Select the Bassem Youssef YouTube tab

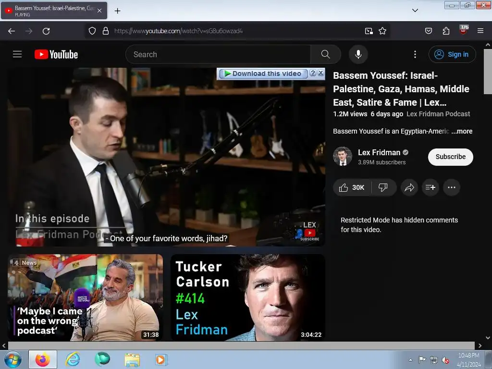point(54,11)
